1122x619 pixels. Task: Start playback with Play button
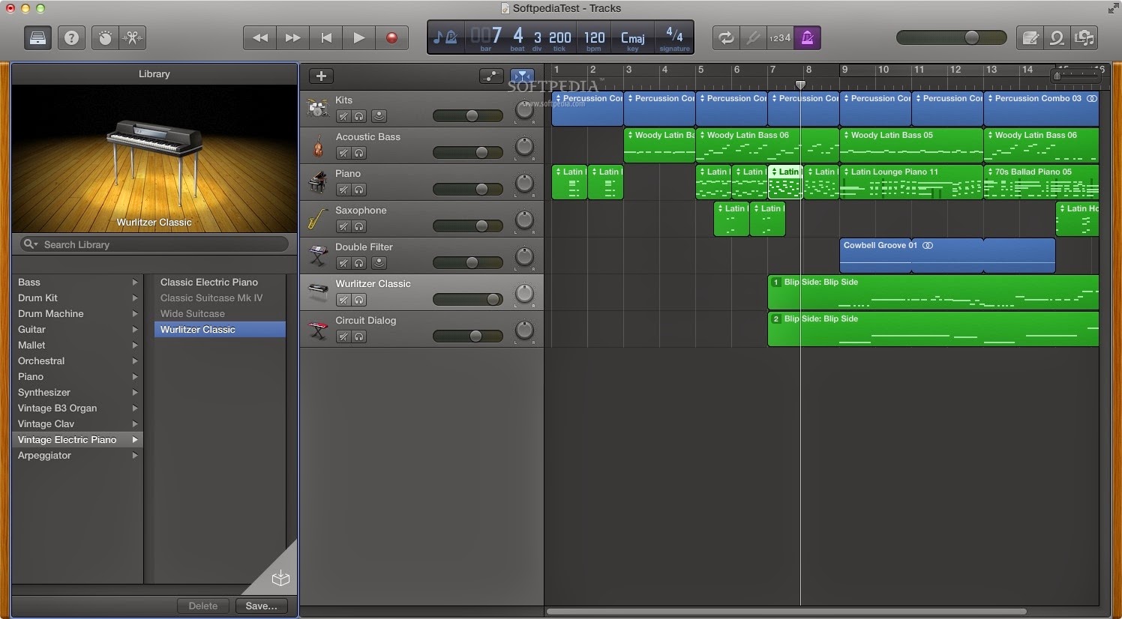359,37
